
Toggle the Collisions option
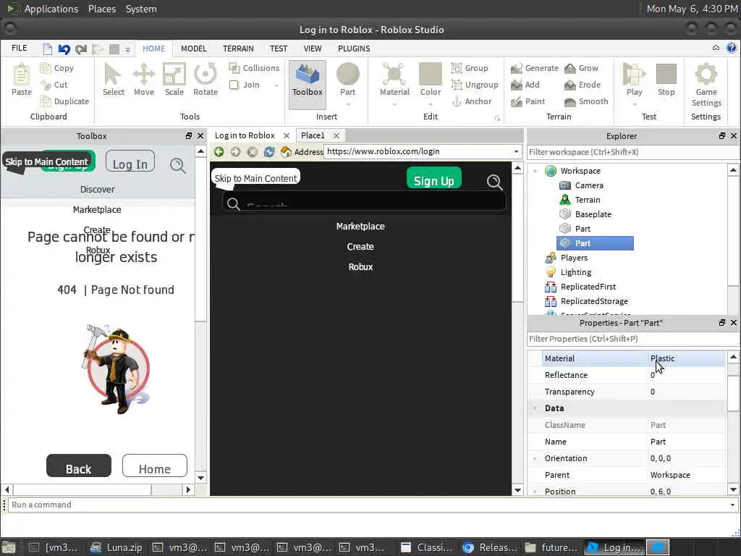[254, 68]
